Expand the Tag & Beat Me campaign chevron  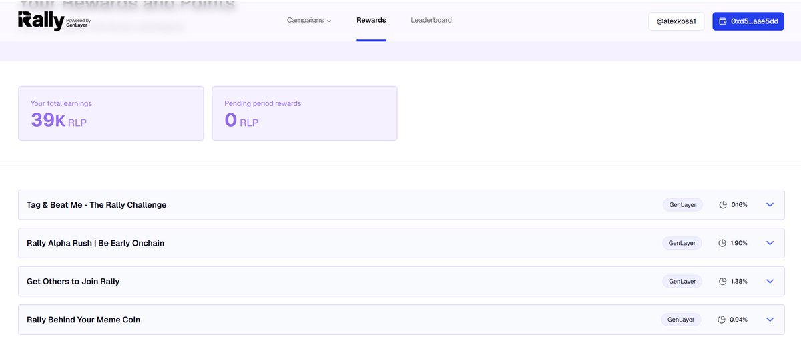(770, 205)
